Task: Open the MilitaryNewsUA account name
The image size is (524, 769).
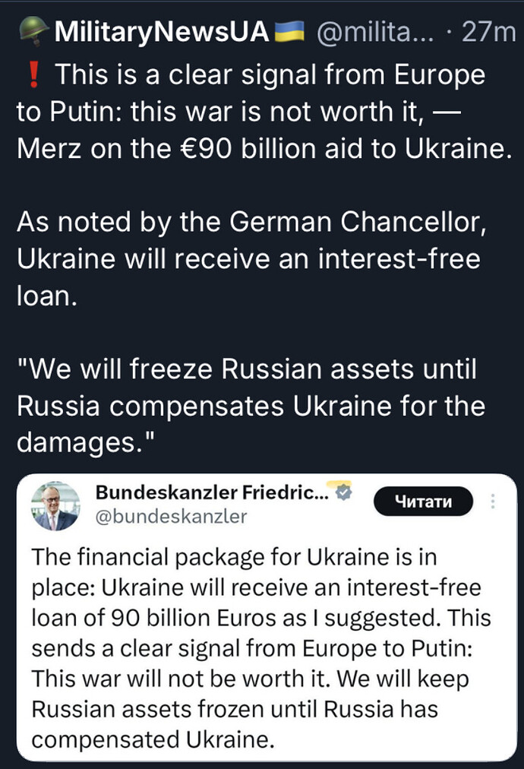Action: 163,32
